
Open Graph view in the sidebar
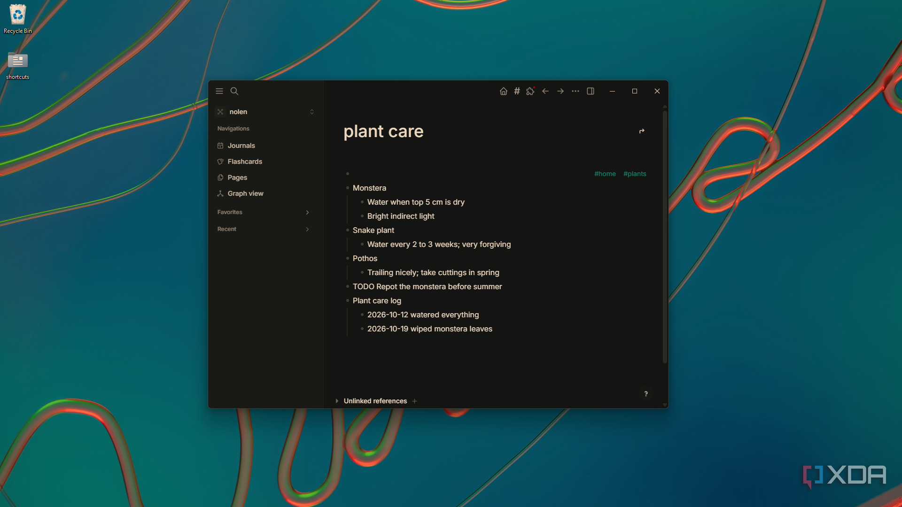tap(265, 193)
